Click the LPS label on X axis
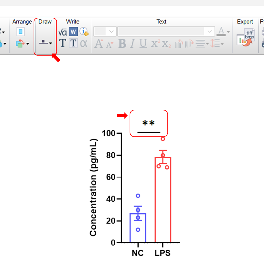264x274 pixels. 163,253
